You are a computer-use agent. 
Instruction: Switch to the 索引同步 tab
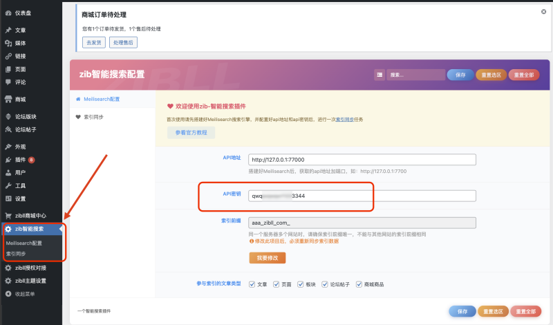(x=113, y=117)
